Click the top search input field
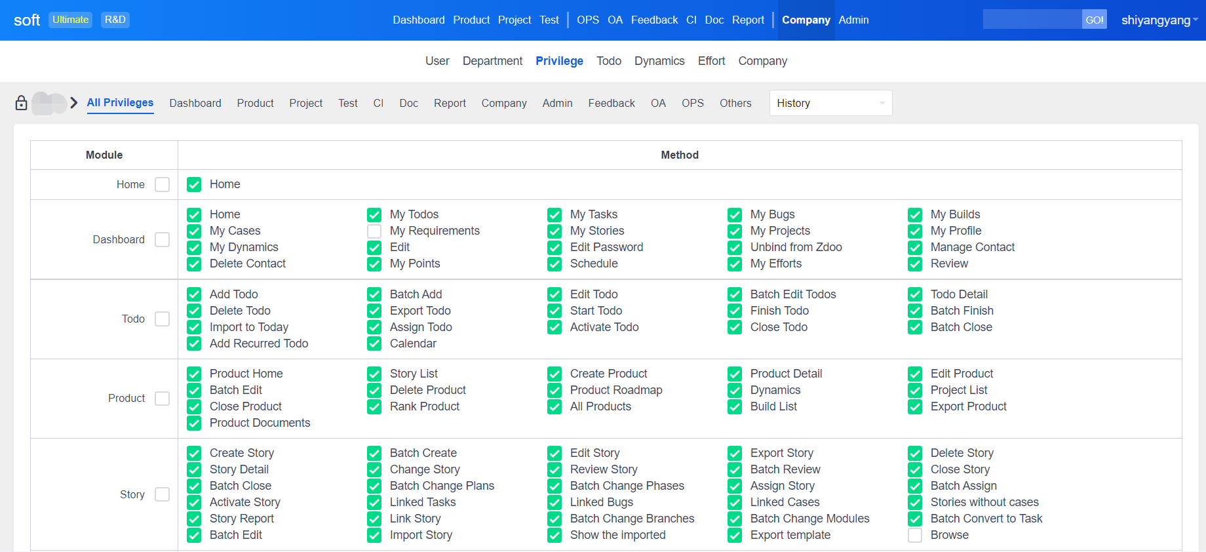1206x552 pixels. [1032, 20]
